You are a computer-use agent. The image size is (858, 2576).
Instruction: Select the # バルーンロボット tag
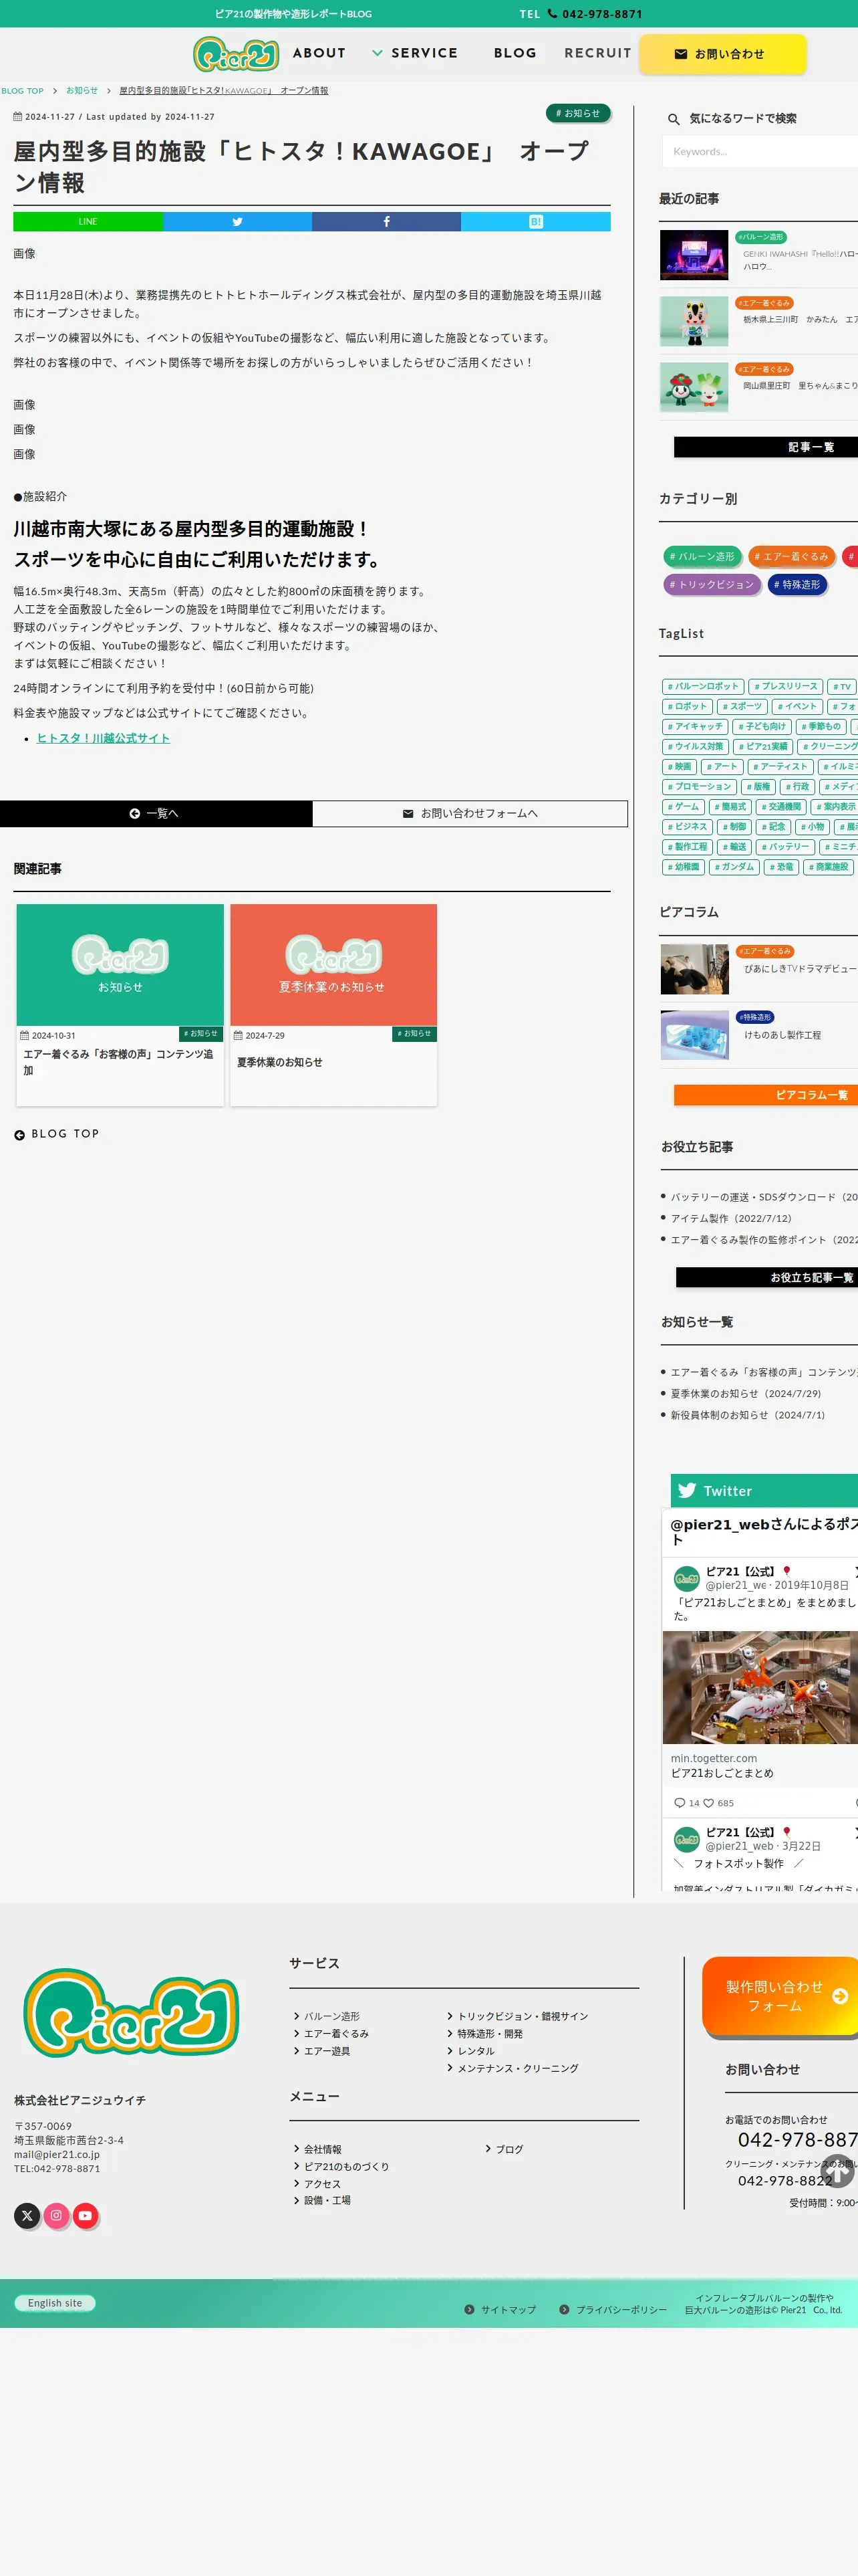pyautogui.click(x=703, y=687)
